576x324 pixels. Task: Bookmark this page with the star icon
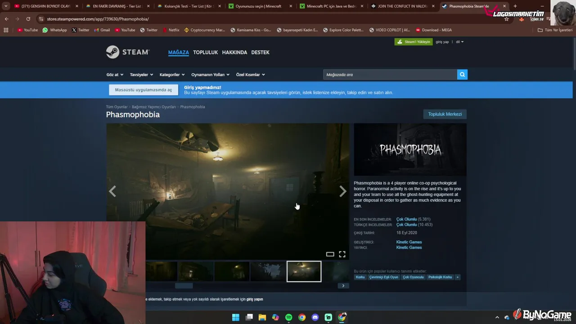point(506,19)
